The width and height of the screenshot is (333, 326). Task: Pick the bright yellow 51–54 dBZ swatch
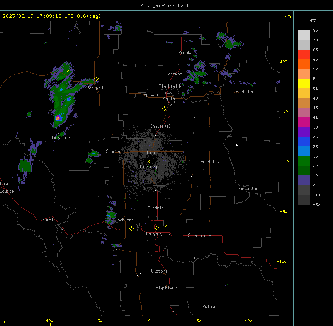(304, 83)
